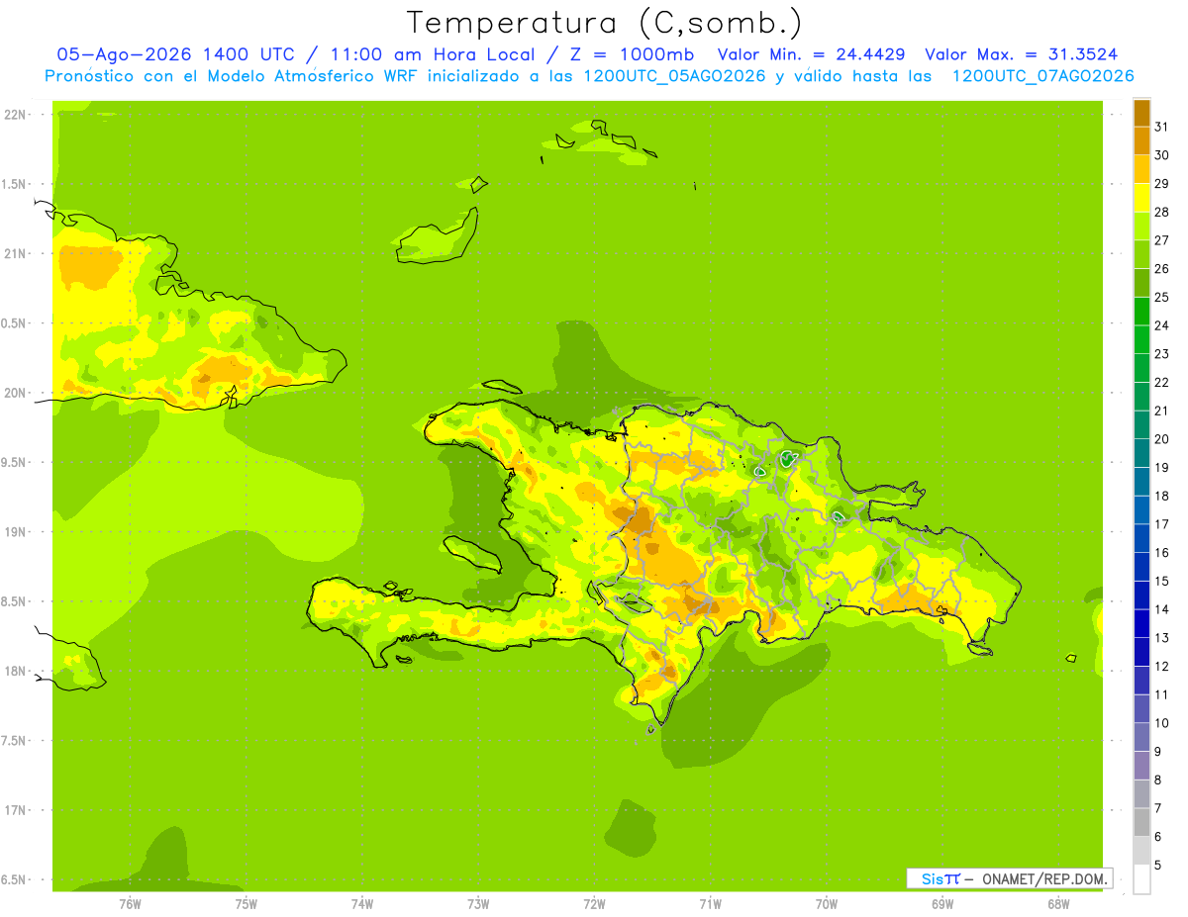Select the '1200UTC_07AGO2026' valid-until time text
The width and height of the screenshot is (1188, 917).
point(1042,76)
